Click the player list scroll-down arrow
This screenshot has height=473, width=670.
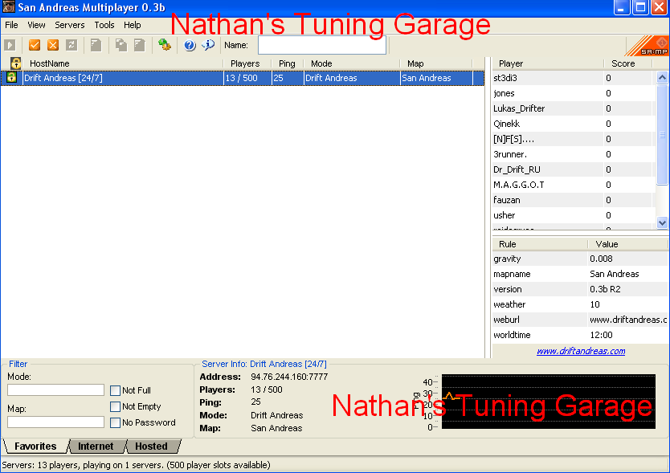662,222
